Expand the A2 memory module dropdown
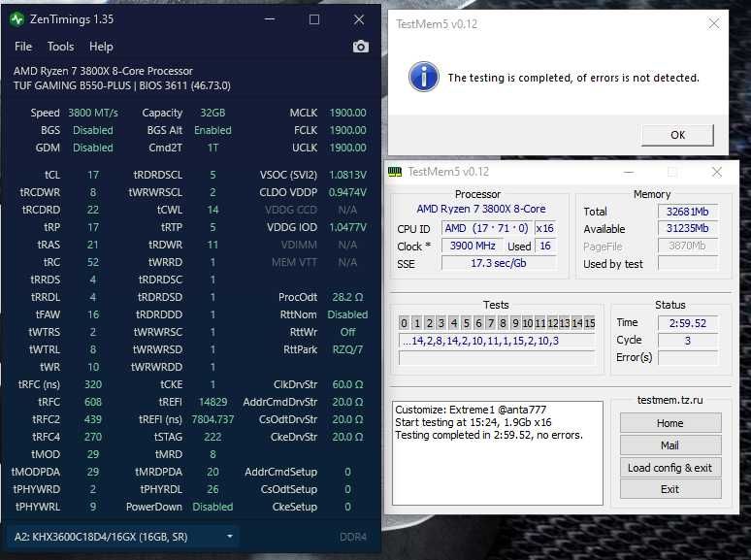This screenshot has height=560, width=751. click(123, 537)
